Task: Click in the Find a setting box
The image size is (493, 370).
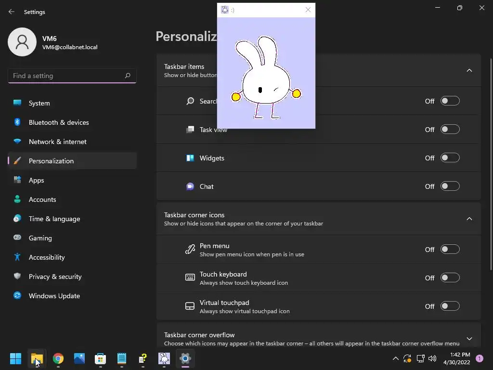Action: coord(72,76)
